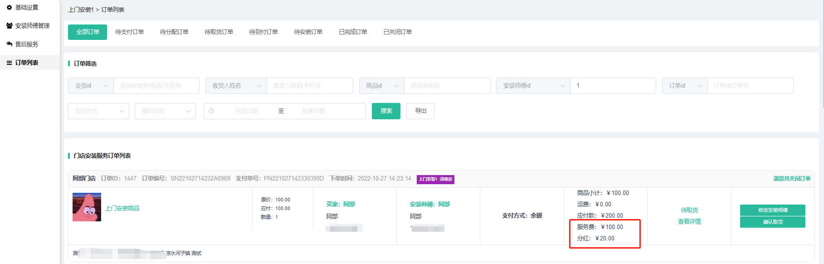Screen dimensions: 824x264
Task: Click the people icon for 安装师傅管理
Action: click(x=9, y=26)
